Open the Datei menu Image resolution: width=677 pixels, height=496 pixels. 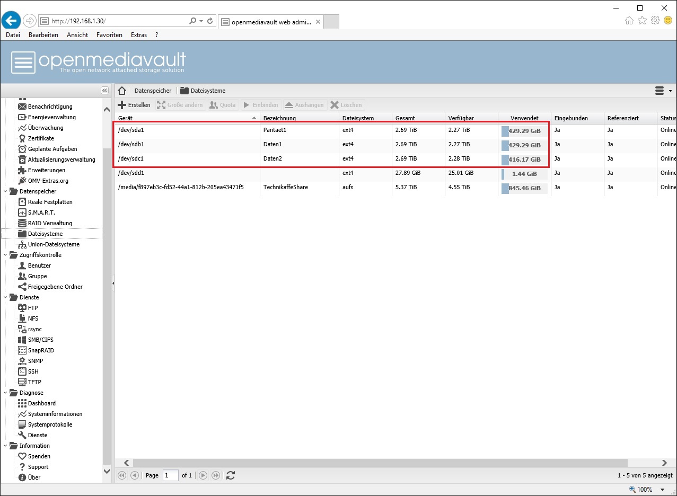13,35
